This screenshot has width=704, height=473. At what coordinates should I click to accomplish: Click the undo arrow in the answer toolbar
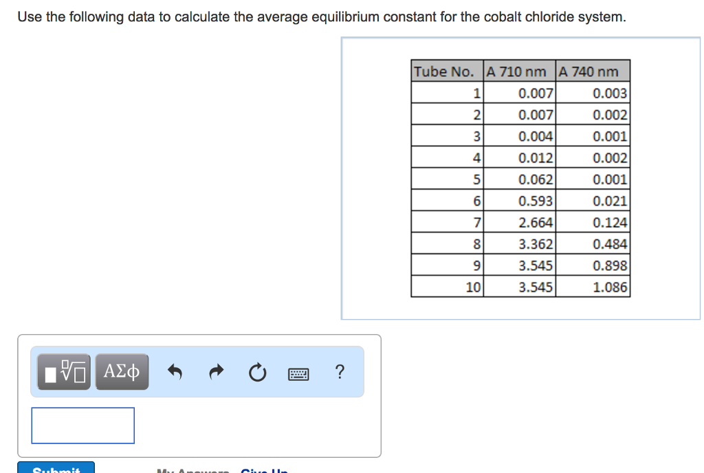point(174,371)
